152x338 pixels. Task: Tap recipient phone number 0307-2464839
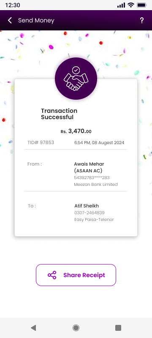(x=90, y=213)
